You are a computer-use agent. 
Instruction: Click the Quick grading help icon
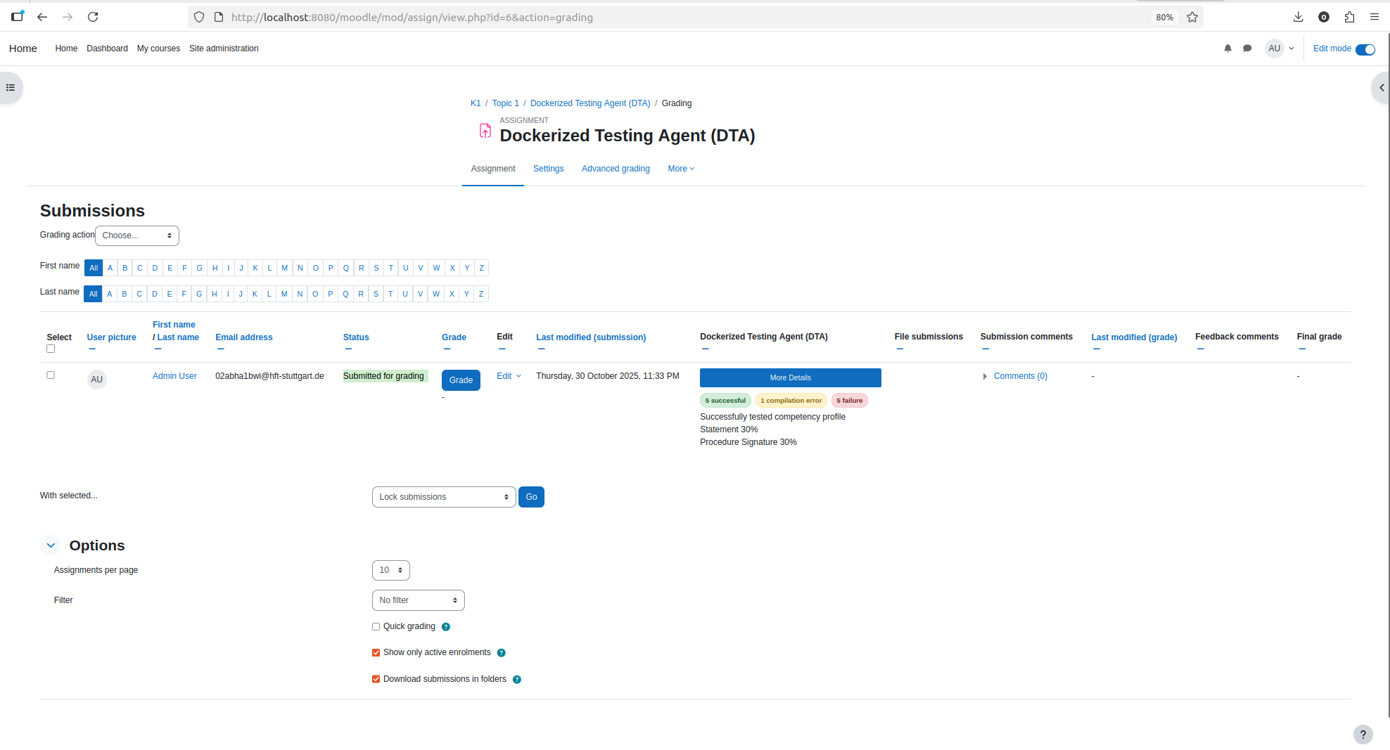coord(446,627)
